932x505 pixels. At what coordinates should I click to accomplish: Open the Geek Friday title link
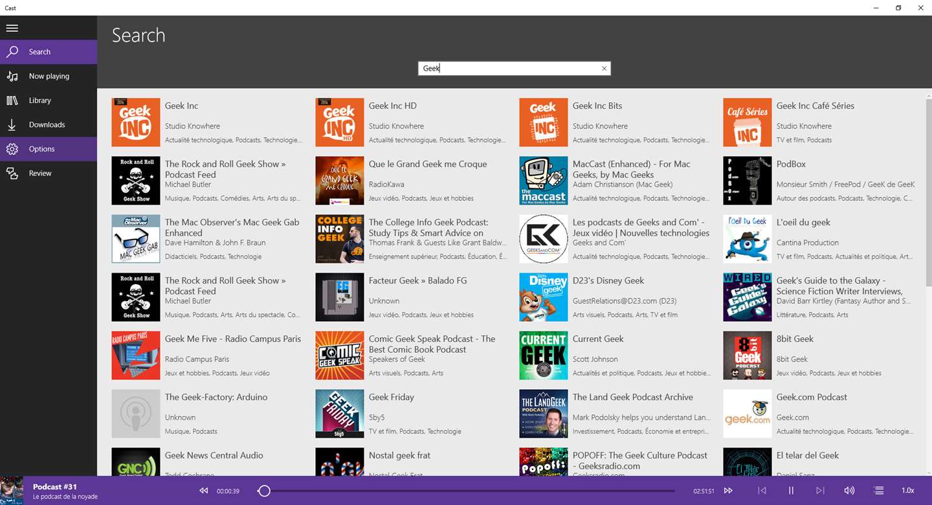coord(392,398)
